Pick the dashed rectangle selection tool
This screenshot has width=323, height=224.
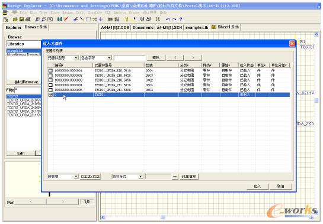pyautogui.click(x=88, y=20)
